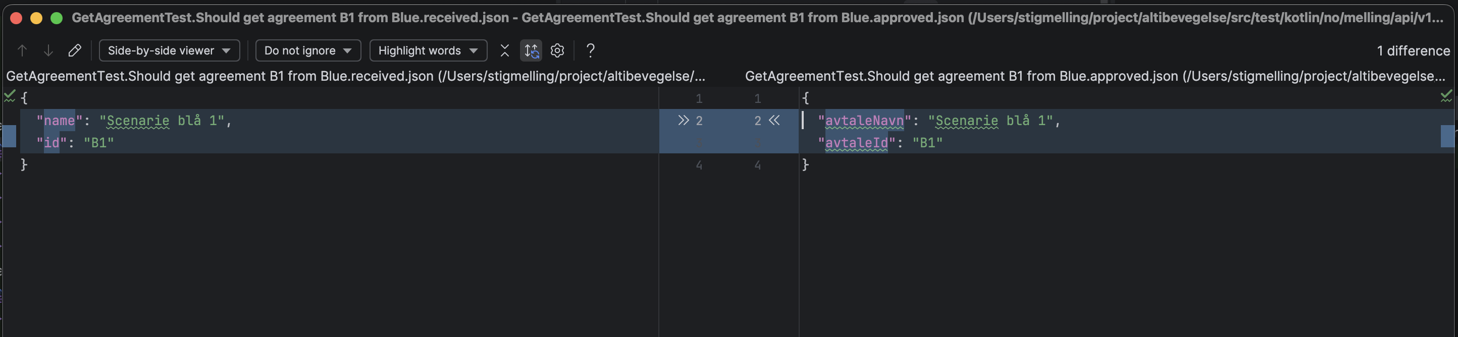Collapse unchanged fragments icon
Image resolution: width=1458 pixels, height=337 pixels.
[x=504, y=51]
